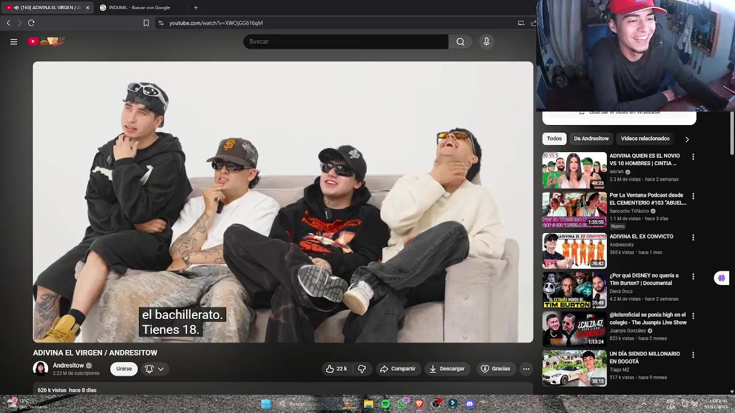Open Por La Ventana Podcast thumbnail

(574, 210)
